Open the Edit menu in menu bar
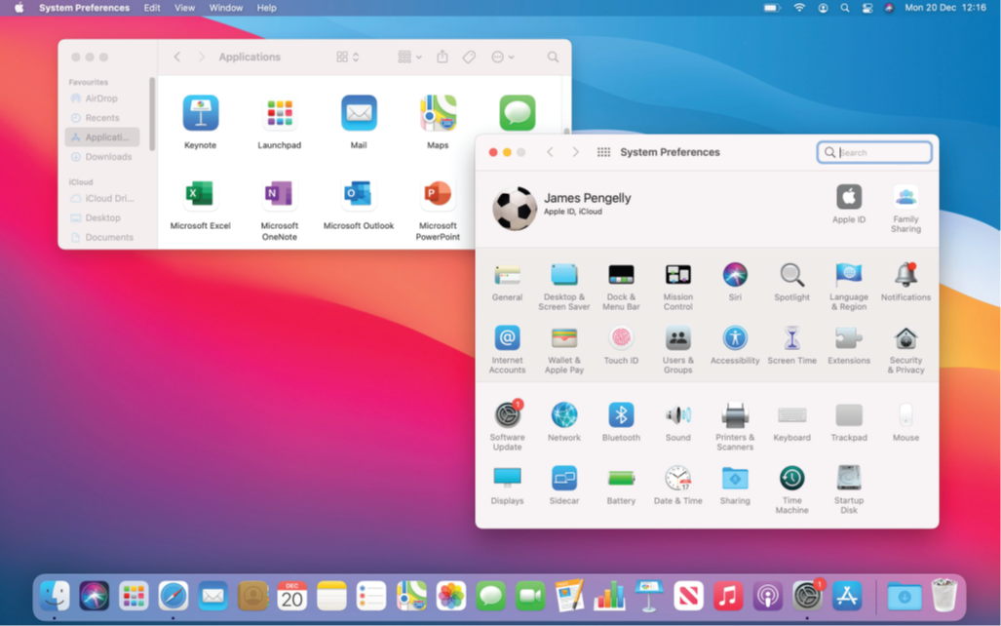Screen dimensions: 1001x626 point(152,8)
